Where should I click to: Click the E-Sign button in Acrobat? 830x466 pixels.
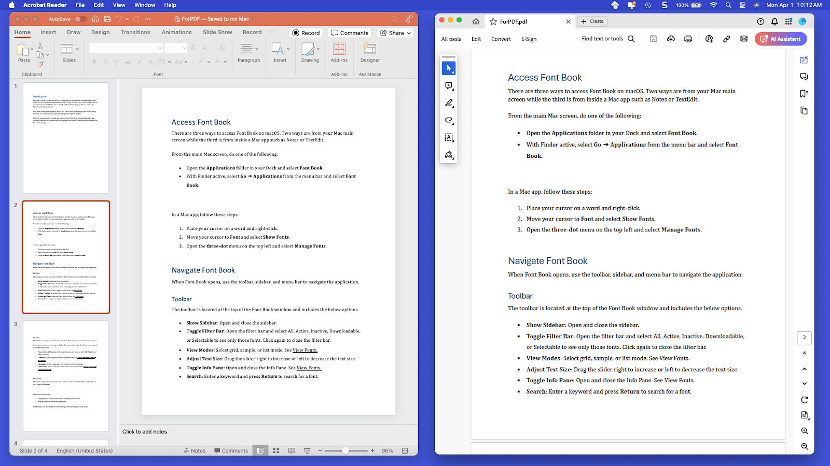pos(529,39)
